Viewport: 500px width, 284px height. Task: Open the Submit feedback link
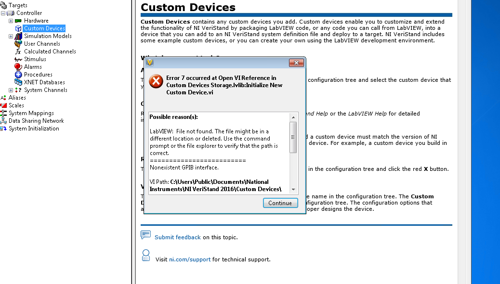tap(177, 237)
